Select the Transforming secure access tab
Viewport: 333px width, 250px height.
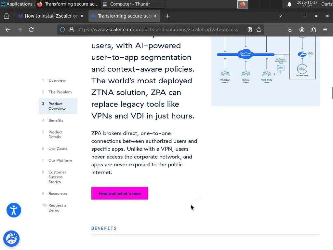click(125, 16)
